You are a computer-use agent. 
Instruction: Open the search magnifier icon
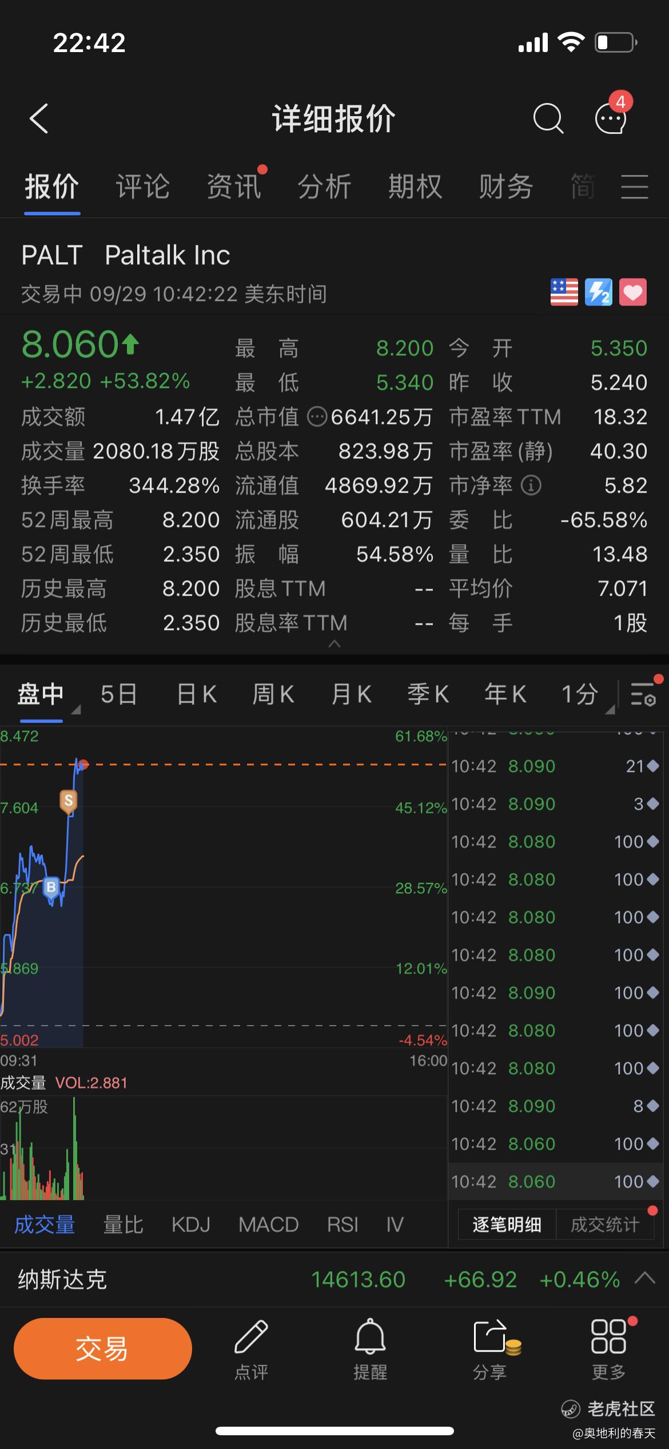[x=548, y=118]
